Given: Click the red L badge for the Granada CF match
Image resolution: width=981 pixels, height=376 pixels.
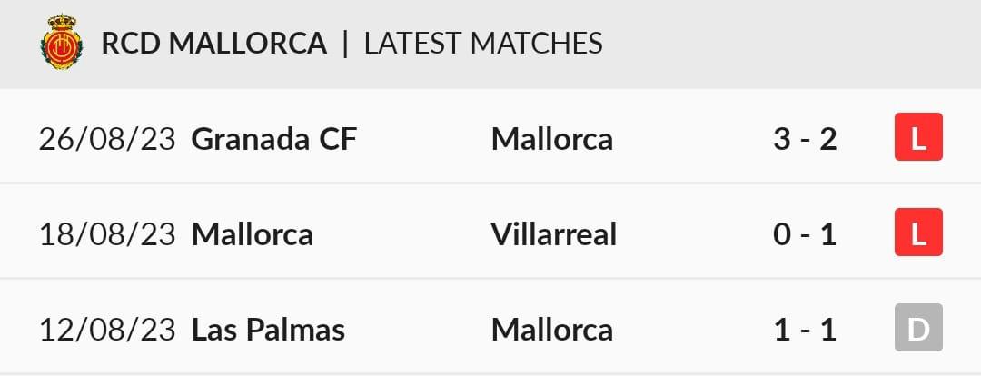Looking at the screenshot, I should tap(917, 136).
